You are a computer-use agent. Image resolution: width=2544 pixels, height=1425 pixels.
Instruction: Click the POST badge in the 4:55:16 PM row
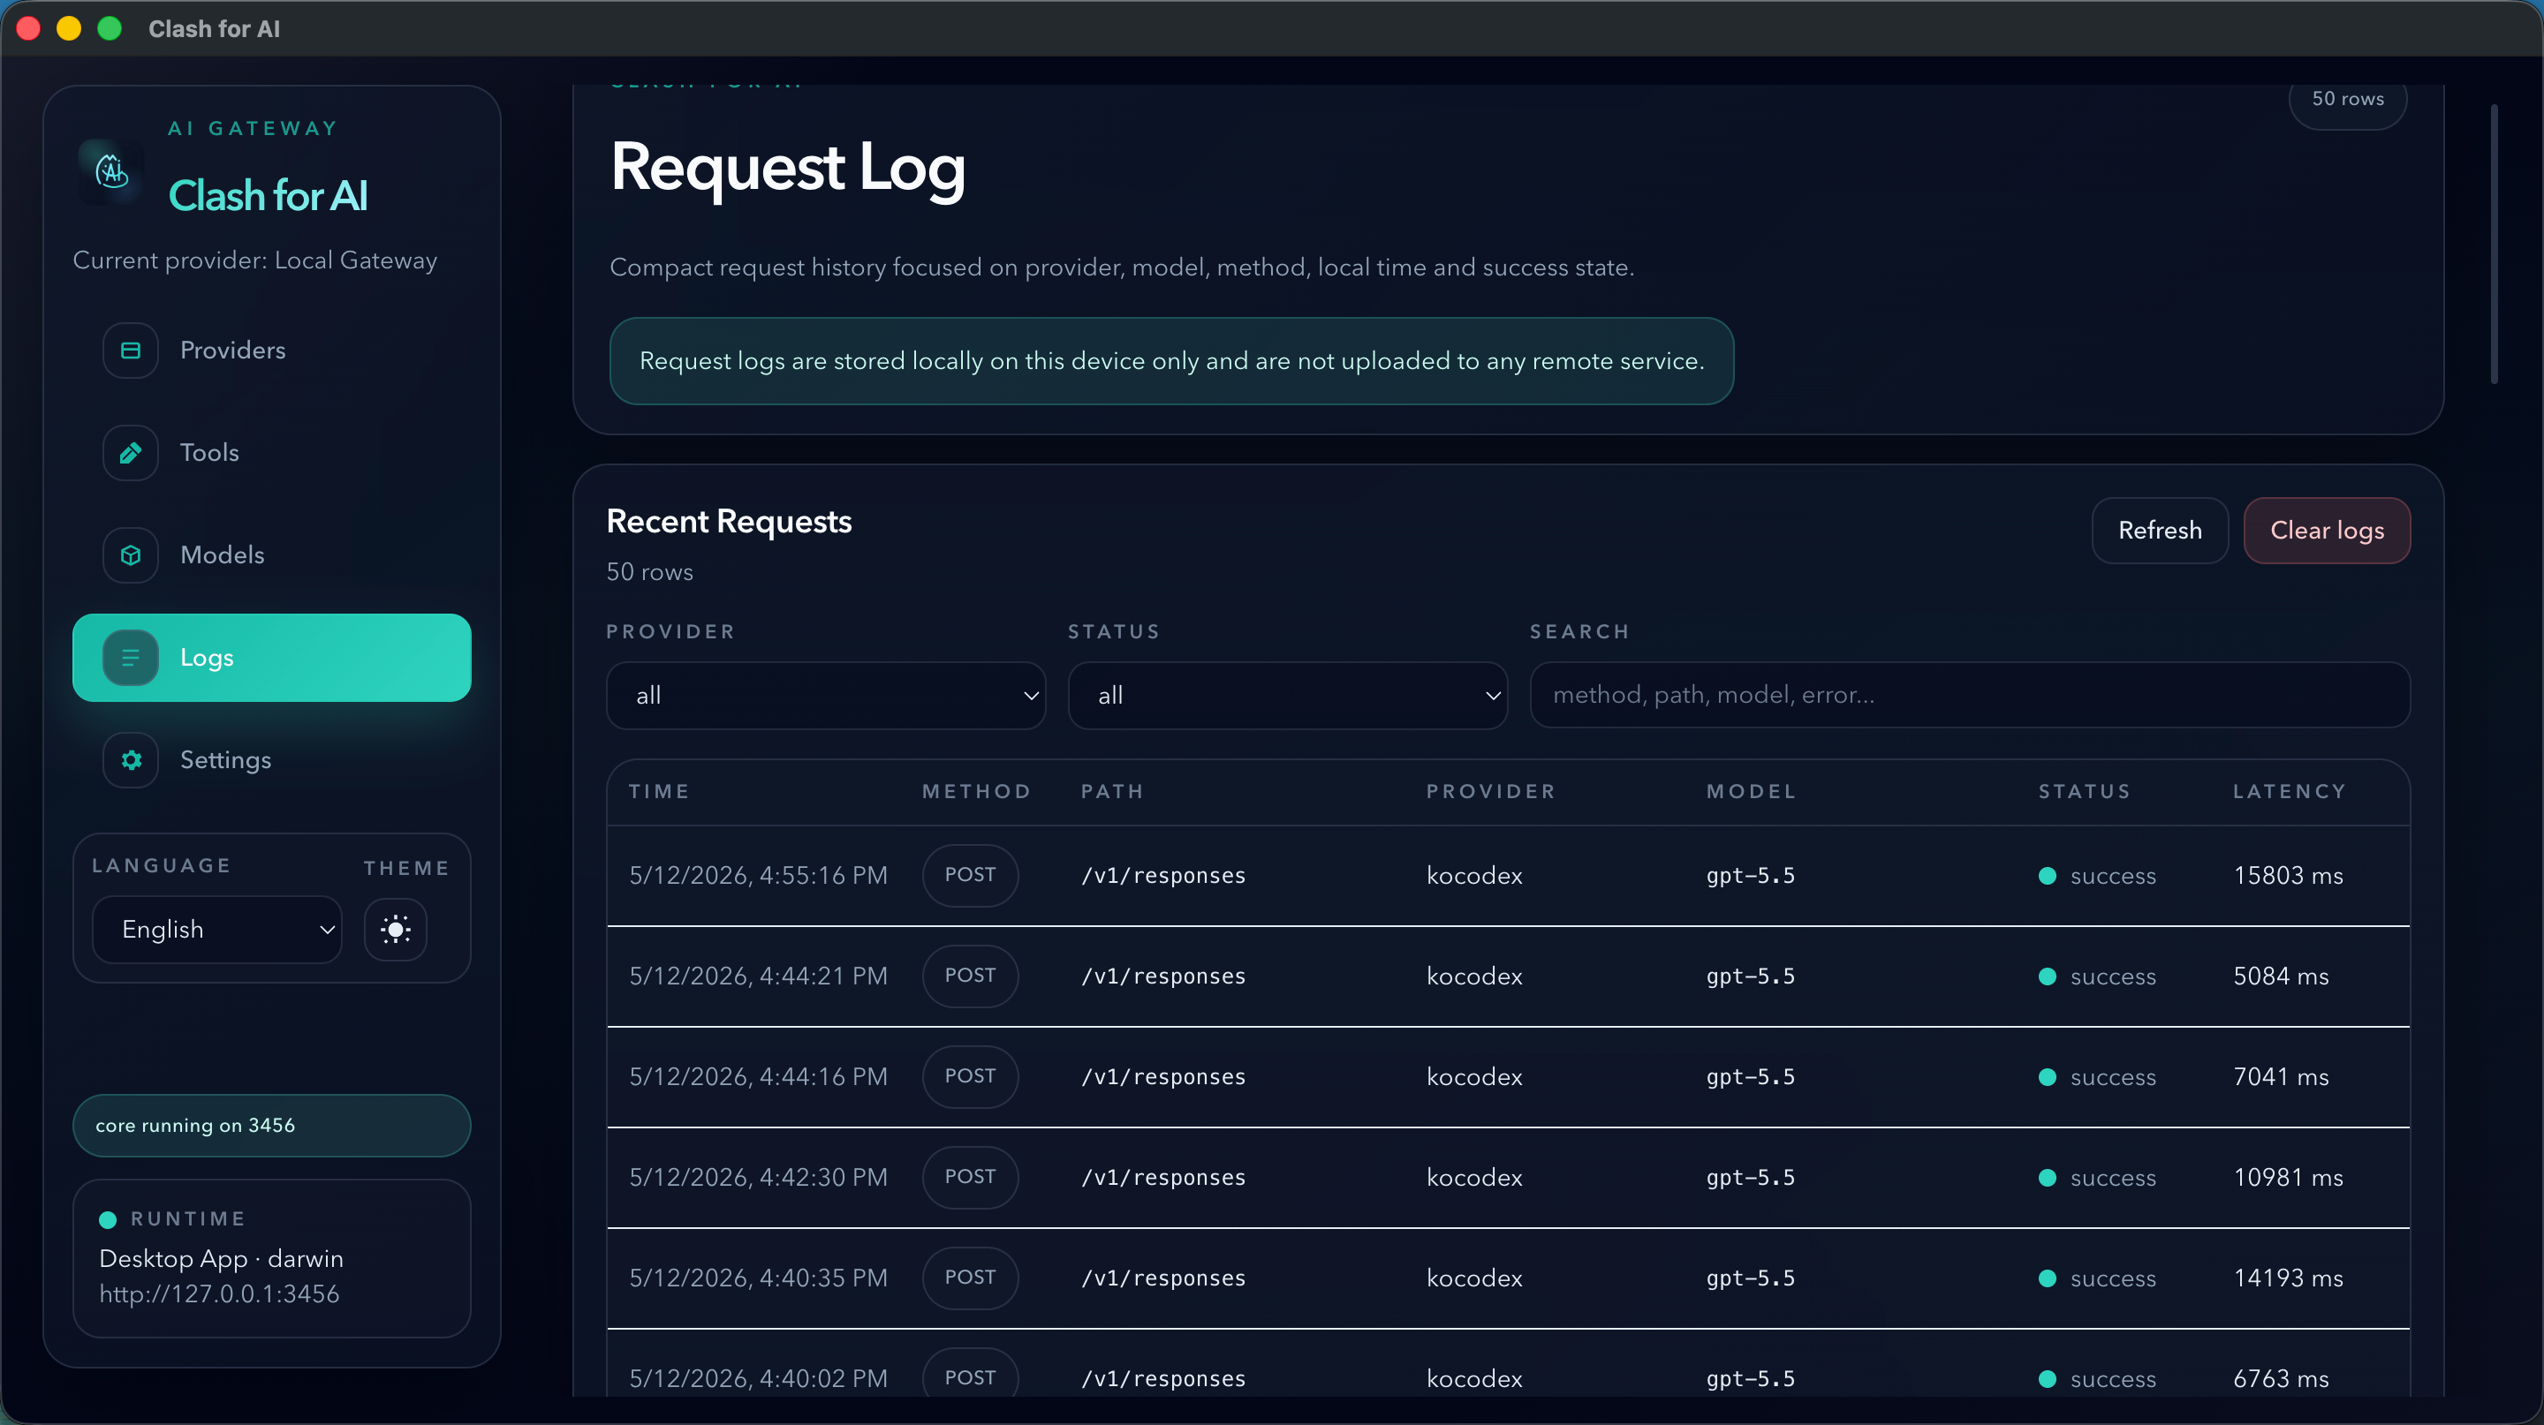[x=970, y=875]
